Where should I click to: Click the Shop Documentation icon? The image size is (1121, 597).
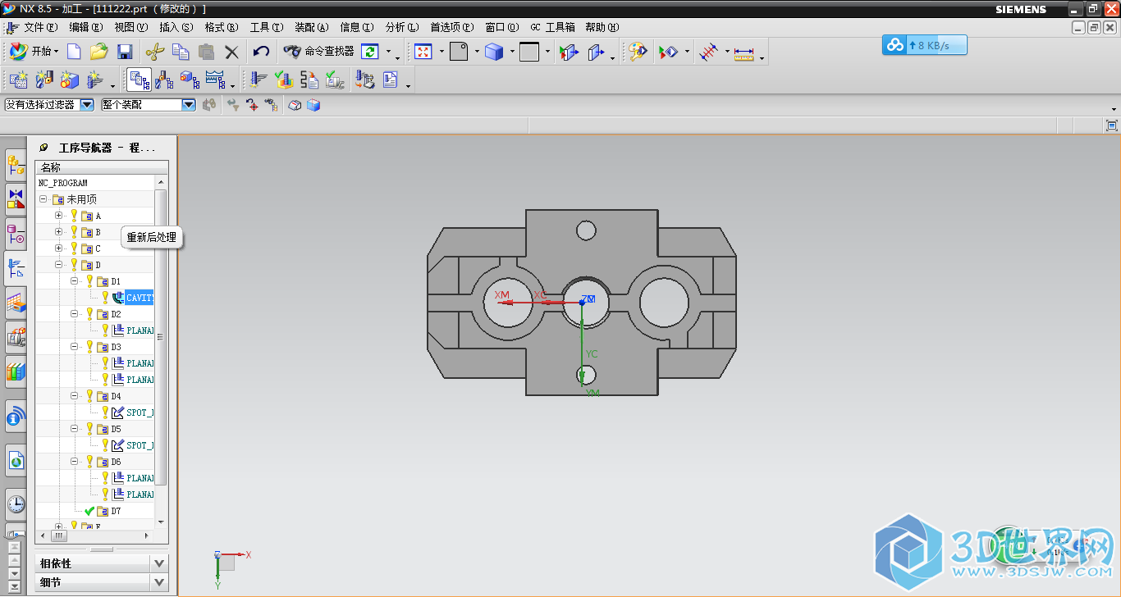(x=391, y=80)
